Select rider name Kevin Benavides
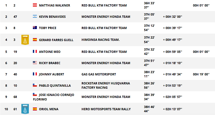The height and width of the screenshot is (115, 215). point(52,17)
